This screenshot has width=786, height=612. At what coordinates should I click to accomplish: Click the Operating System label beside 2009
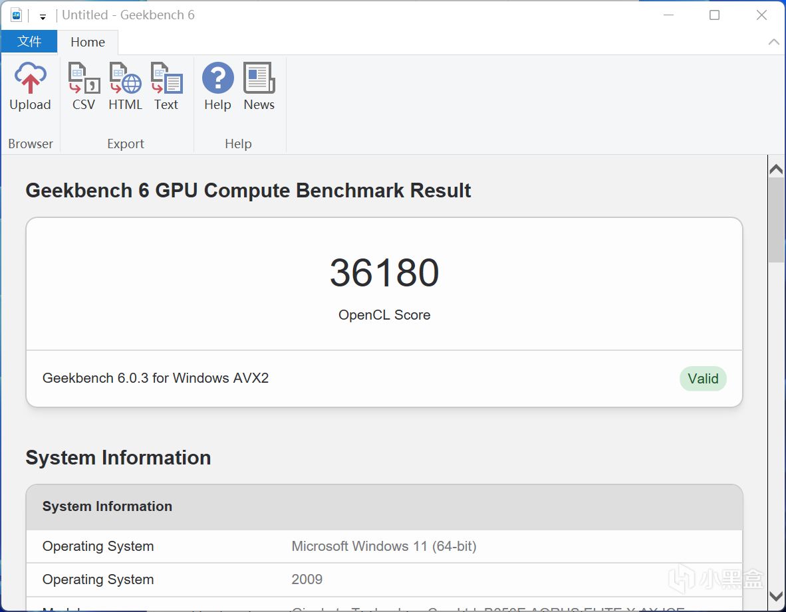(98, 579)
